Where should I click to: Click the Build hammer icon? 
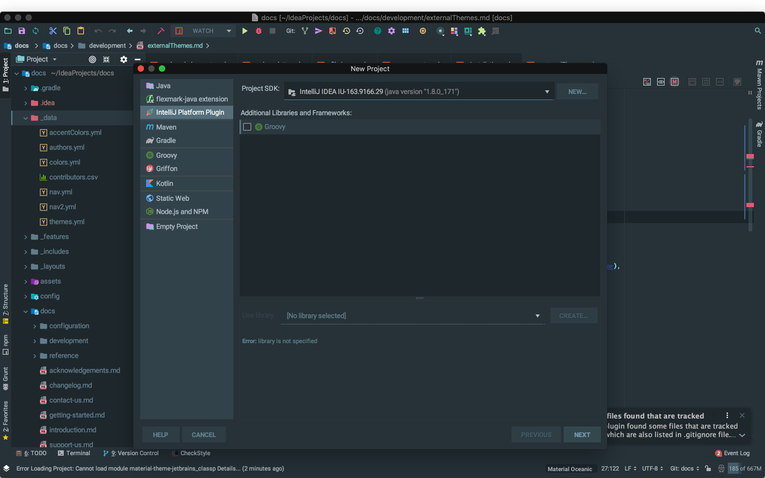[x=161, y=31]
